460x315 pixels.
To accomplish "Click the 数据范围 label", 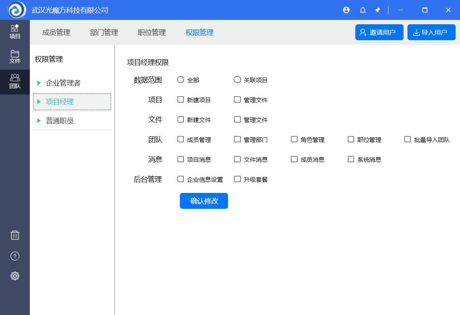I will 148,80.
